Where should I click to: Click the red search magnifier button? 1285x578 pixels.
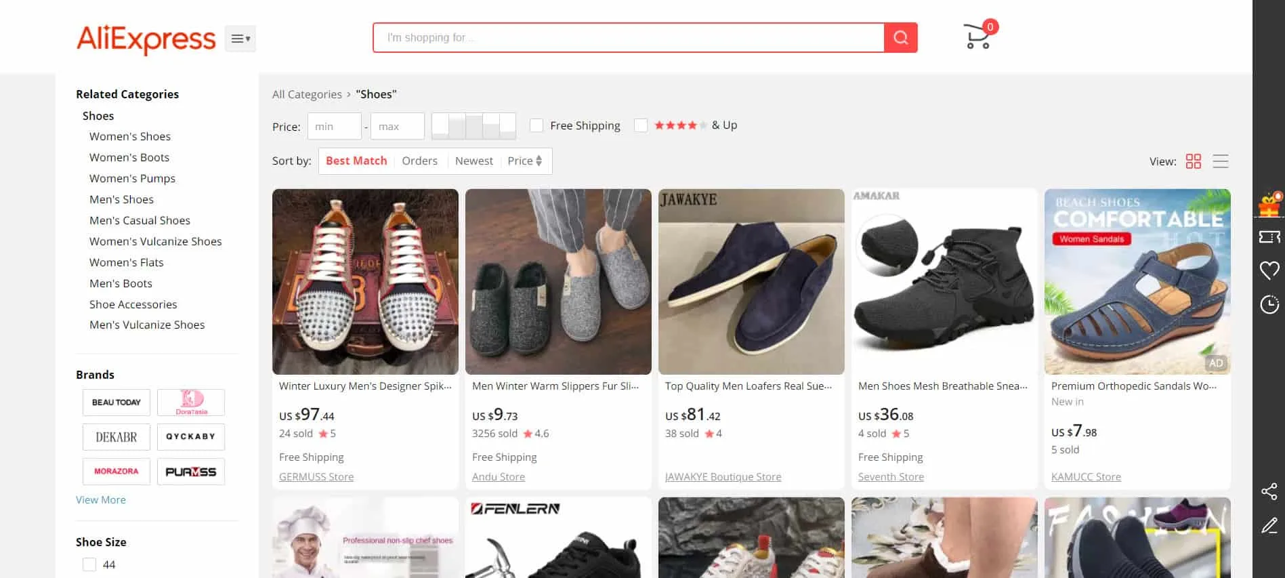pyautogui.click(x=900, y=38)
